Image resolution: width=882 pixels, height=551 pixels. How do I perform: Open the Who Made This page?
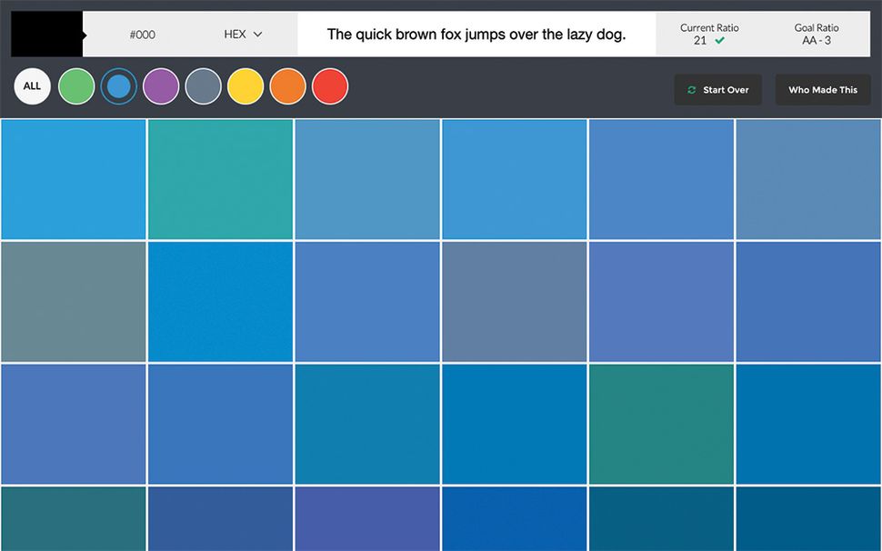(822, 89)
